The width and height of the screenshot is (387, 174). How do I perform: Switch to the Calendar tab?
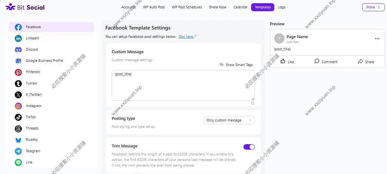click(x=241, y=7)
